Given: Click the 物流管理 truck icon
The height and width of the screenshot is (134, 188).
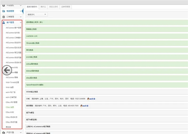Looking at the screenshot, I should coord(4,11).
